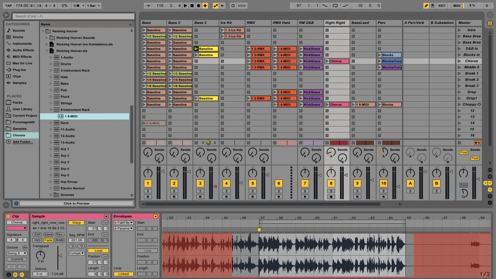This screenshot has width=496, height=279.
Task: Click the Clip Activator icon in the Clip box
Action: point(8,216)
